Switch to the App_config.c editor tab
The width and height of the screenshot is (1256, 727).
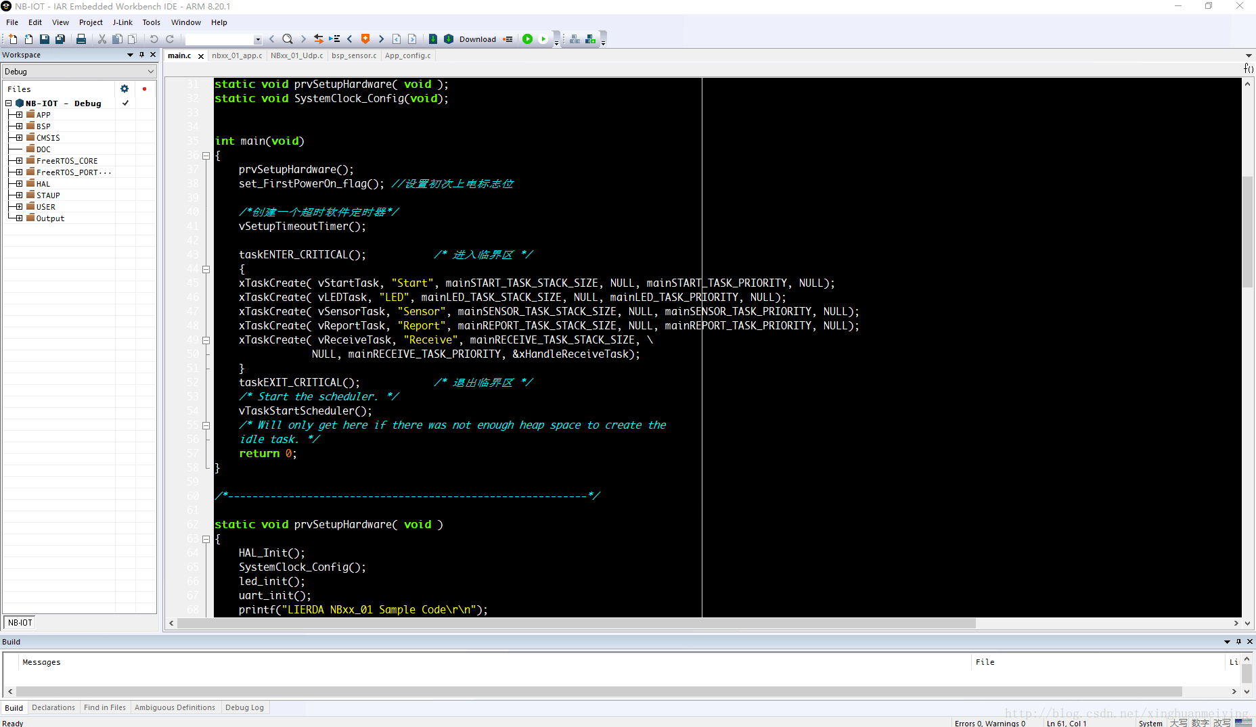(408, 55)
